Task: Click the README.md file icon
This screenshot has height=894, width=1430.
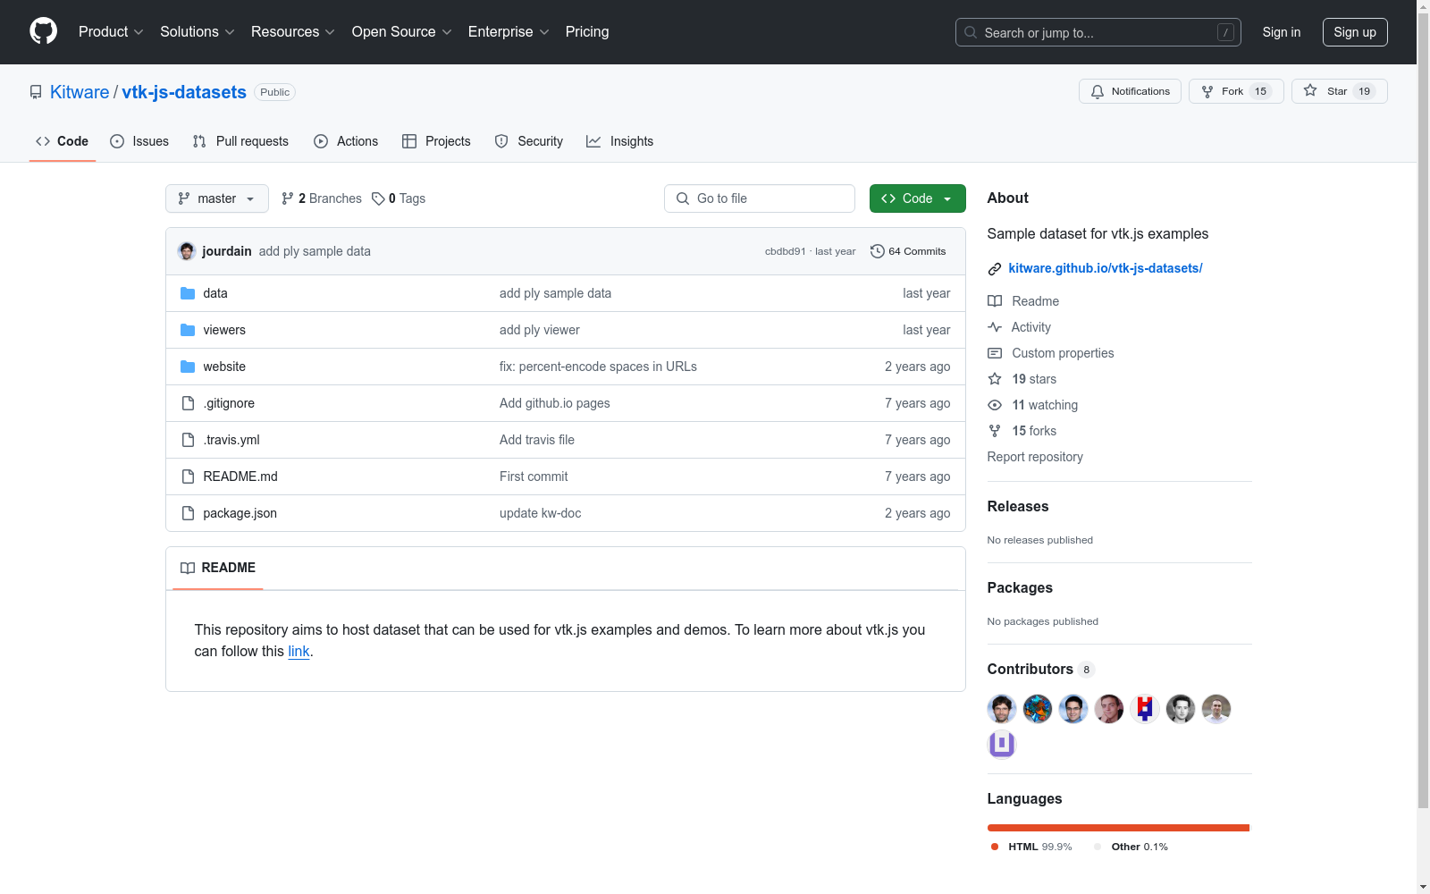Action: coord(188,477)
